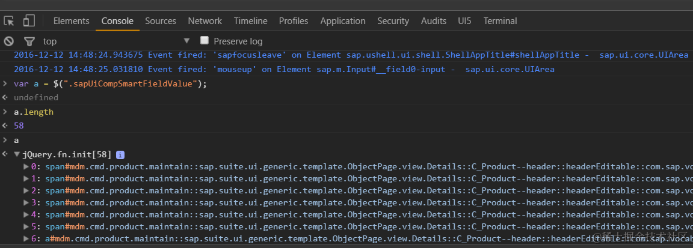Collapse the jQuery.fn.init[58] object
Viewport: 693px width, 248px height.
click(17, 154)
